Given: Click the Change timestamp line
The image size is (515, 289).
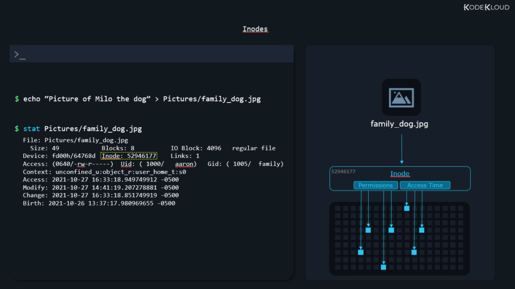Looking at the screenshot, I should 101,195.
